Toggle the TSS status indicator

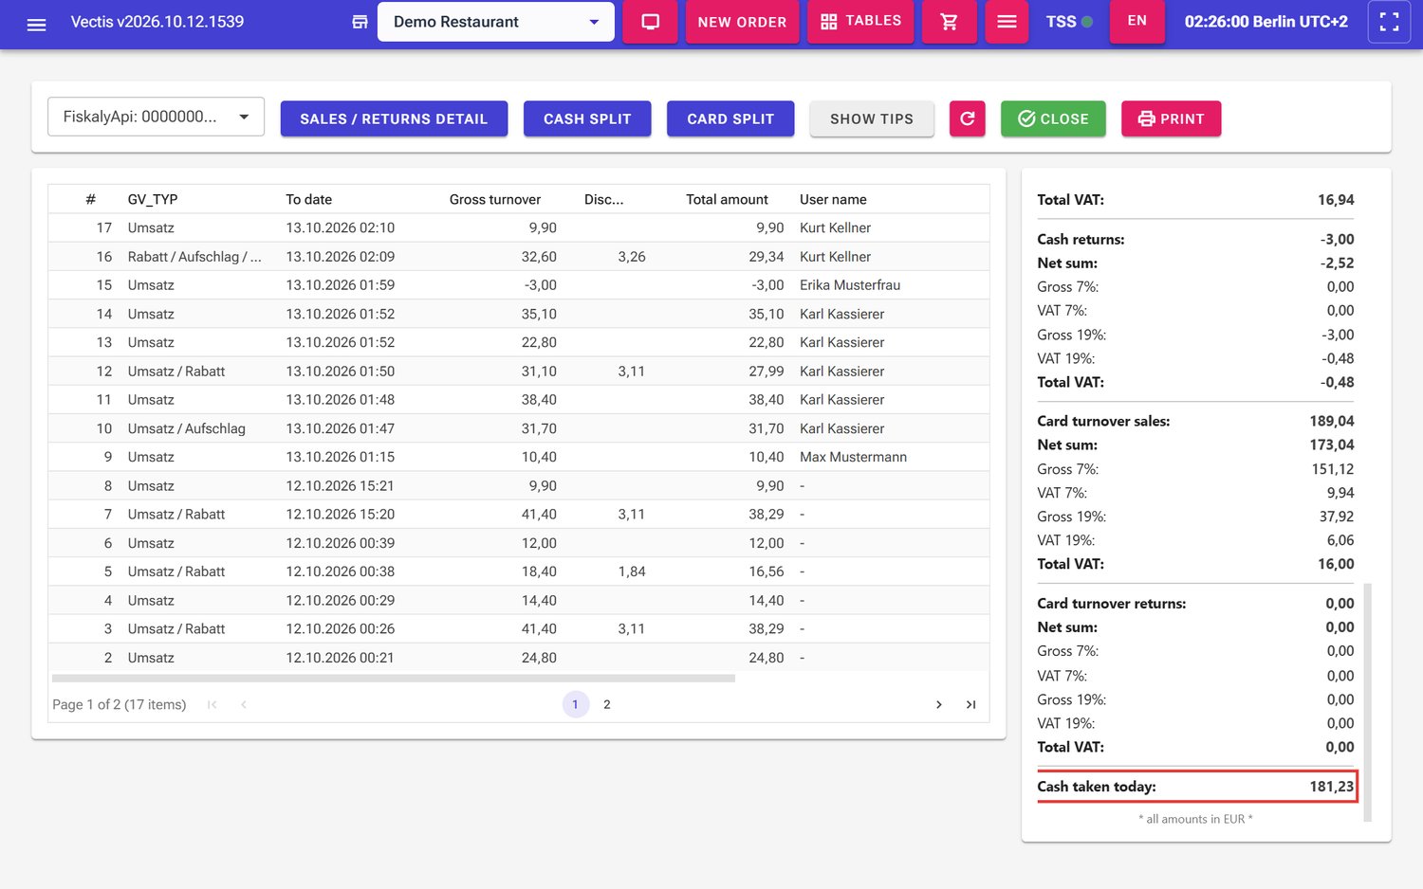pos(1069,22)
